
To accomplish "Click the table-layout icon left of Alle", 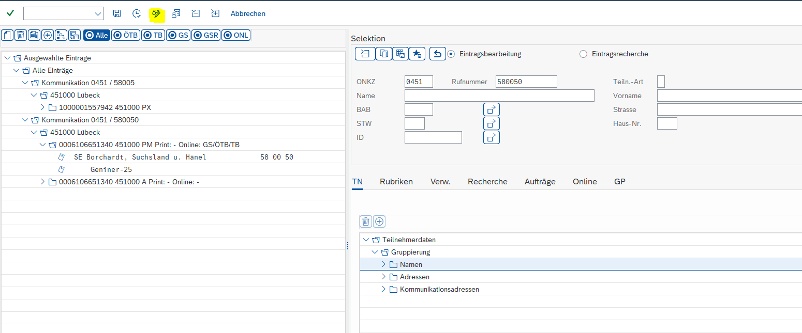I will [75, 35].
